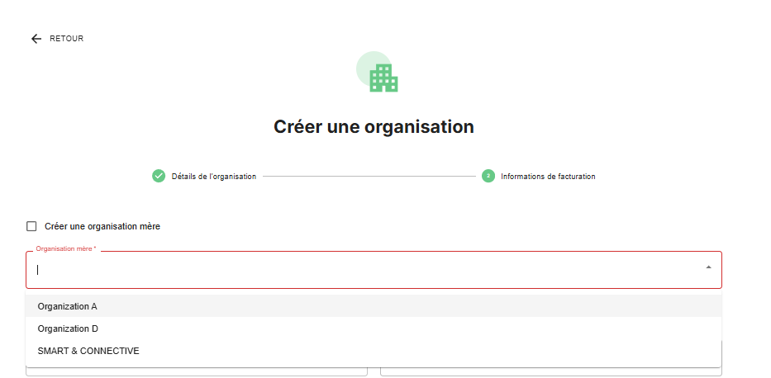The height and width of the screenshot is (378, 771).
Task: Click the green checkmark step icon
Action: pos(159,177)
